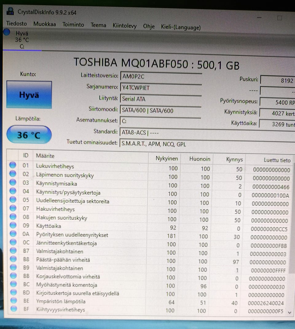Click status circle for 01 Lukuvirhetiheys row
The width and height of the screenshot is (295, 329).
13,165
